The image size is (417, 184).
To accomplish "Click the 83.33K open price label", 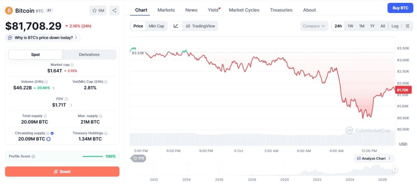I will (x=138, y=53).
